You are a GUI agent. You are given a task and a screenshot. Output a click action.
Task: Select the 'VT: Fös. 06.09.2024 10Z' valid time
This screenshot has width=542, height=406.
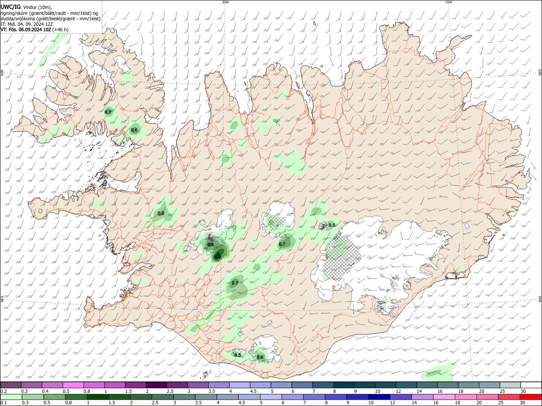pos(26,30)
